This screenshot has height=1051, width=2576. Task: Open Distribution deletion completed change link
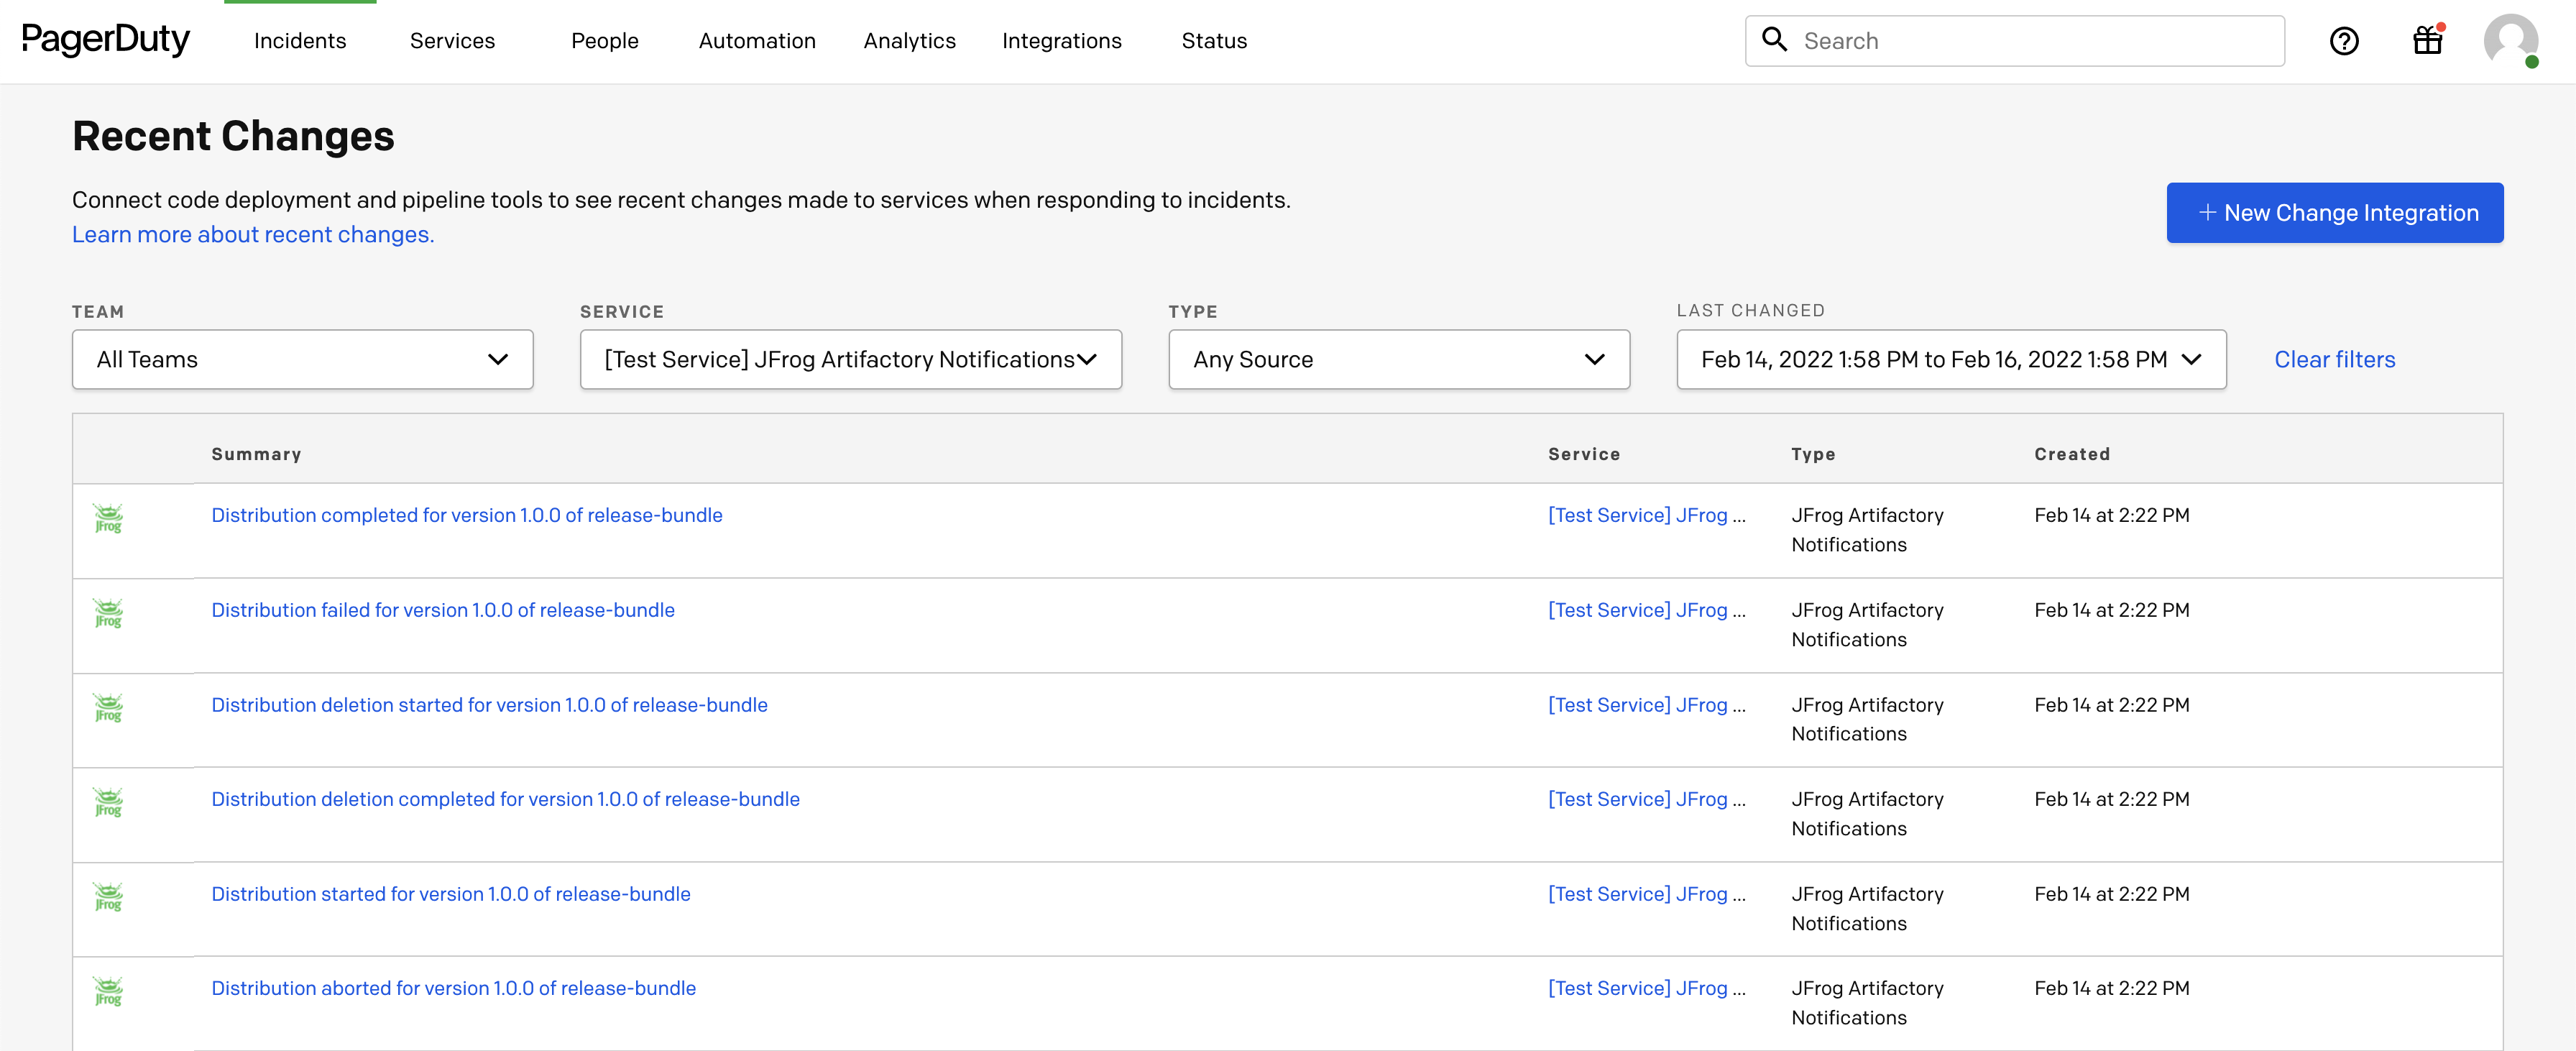tap(505, 799)
